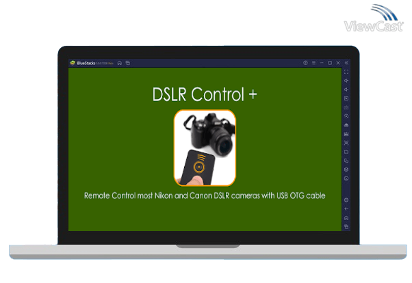Go to Android home via sidebar home icon
This screenshot has width=412, height=283.
[346, 218]
